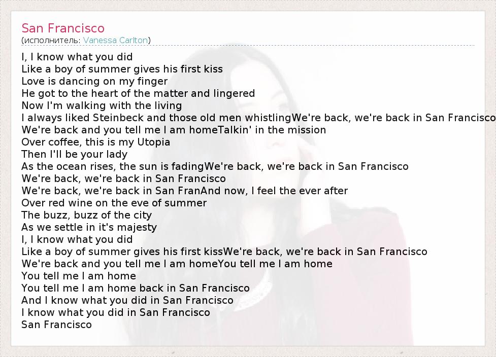
Task: Click 'The buzz, buzz of the city' line
Action: point(86,215)
